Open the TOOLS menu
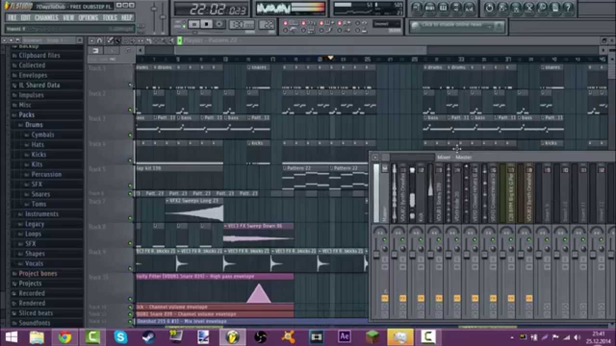Viewport: 616px width, 346px height. (x=110, y=18)
